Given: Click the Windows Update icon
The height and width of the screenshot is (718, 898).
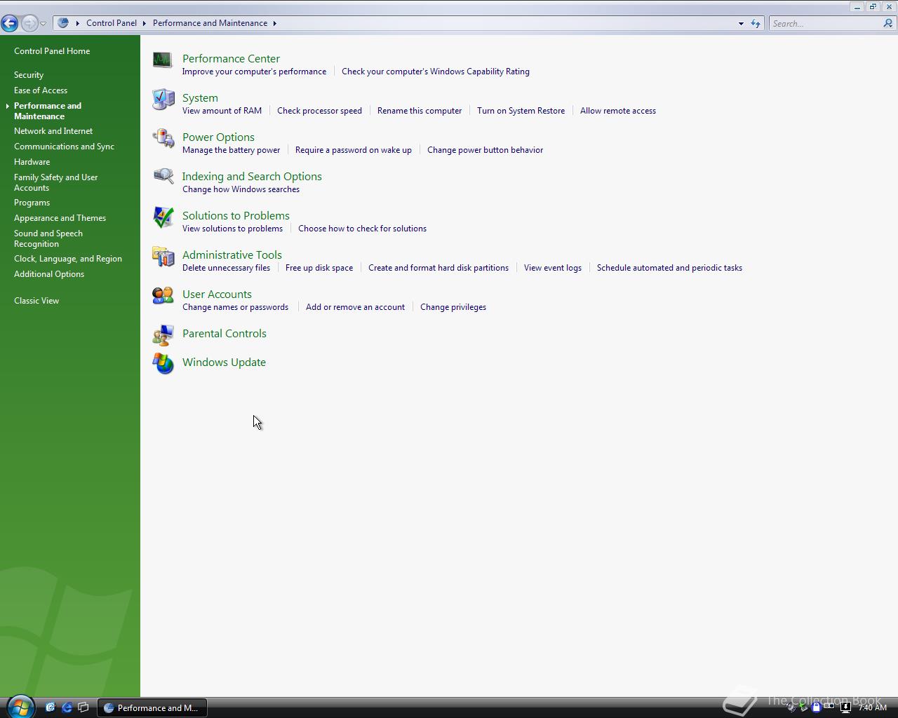Looking at the screenshot, I should click(163, 363).
